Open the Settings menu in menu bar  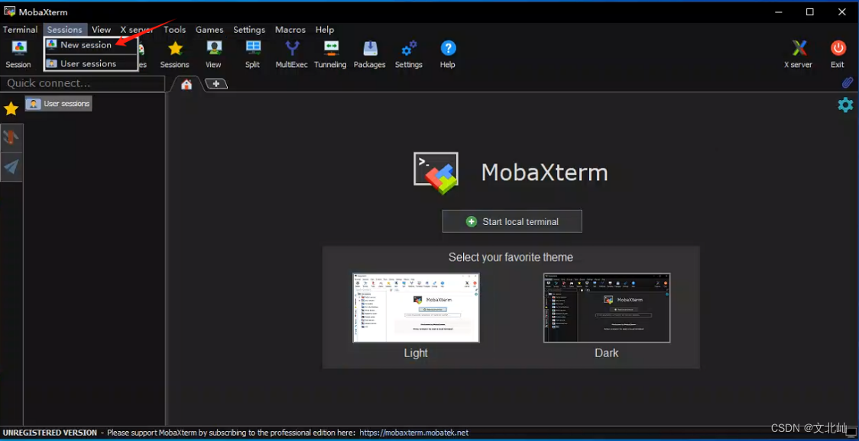[x=249, y=30]
